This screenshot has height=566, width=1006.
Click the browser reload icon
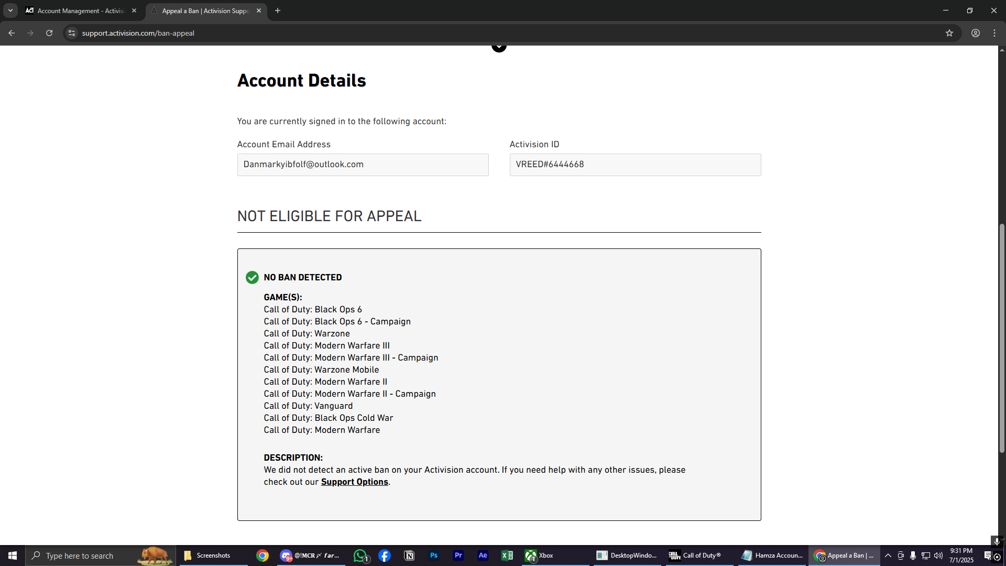49,33
